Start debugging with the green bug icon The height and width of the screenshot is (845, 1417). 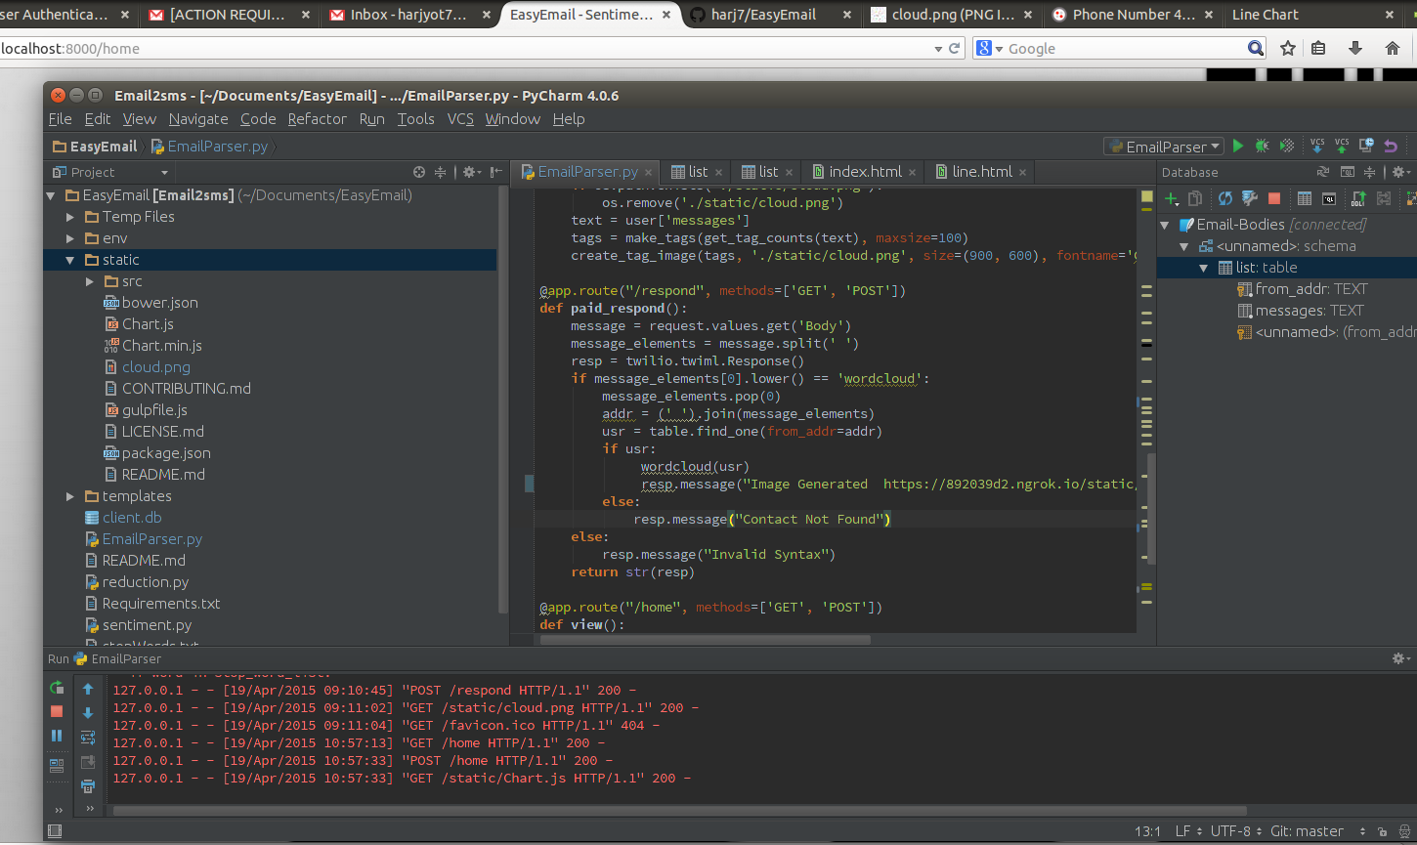coord(1263,146)
